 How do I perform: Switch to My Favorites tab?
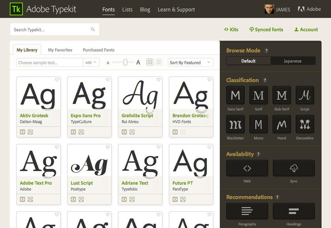(60, 50)
